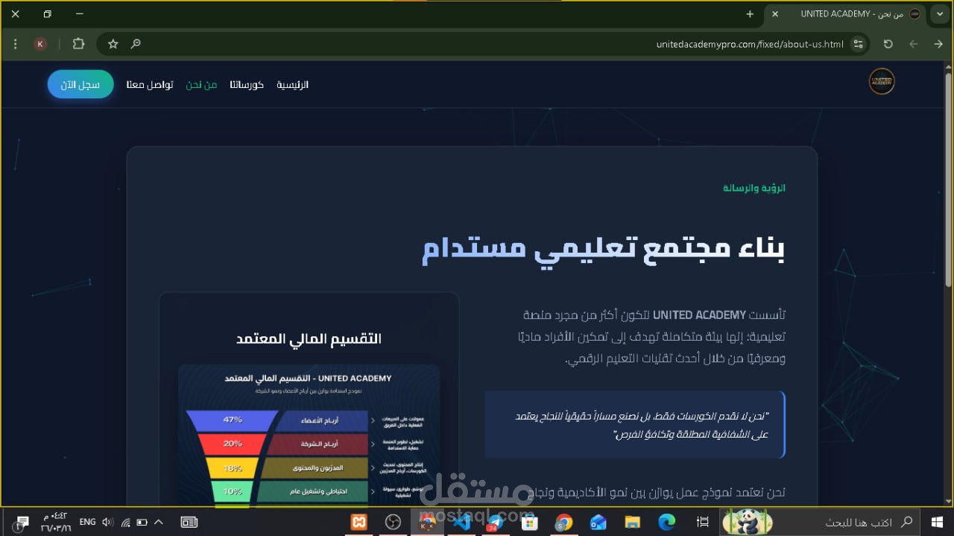Open the taskbar clock and date
Screen dimensions: 954x536
(54, 522)
